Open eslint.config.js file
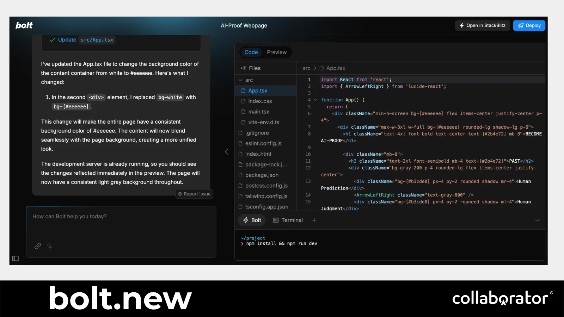564x317 pixels. tap(266, 143)
